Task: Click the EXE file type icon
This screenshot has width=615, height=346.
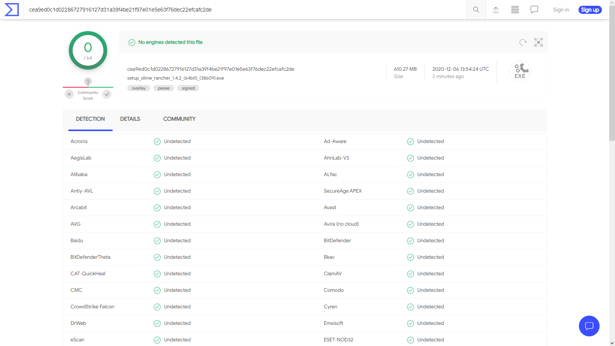Action: [520, 72]
